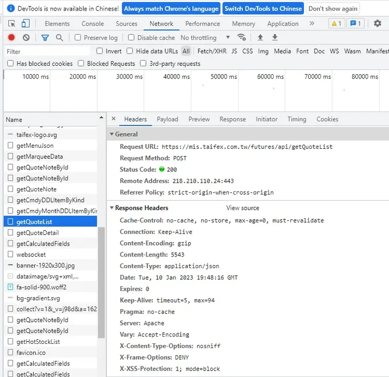Image resolution: width=389 pixels, height=377 pixels.
Task: Check the Disable cache option
Action: [131, 38]
